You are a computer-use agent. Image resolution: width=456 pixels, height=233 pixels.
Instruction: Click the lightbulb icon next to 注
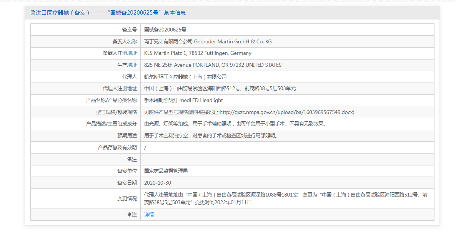pos(129,215)
